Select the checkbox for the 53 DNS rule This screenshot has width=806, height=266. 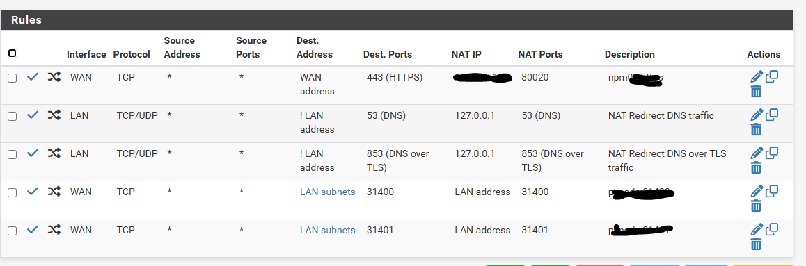point(13,117)
